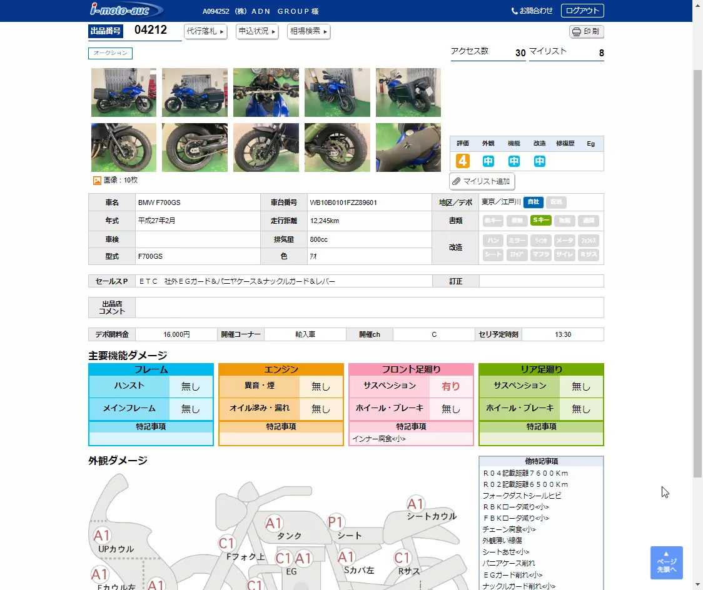Open the 相場検索 dropdown
Viewport: 703px width, 590px height.
click(308, 31)
